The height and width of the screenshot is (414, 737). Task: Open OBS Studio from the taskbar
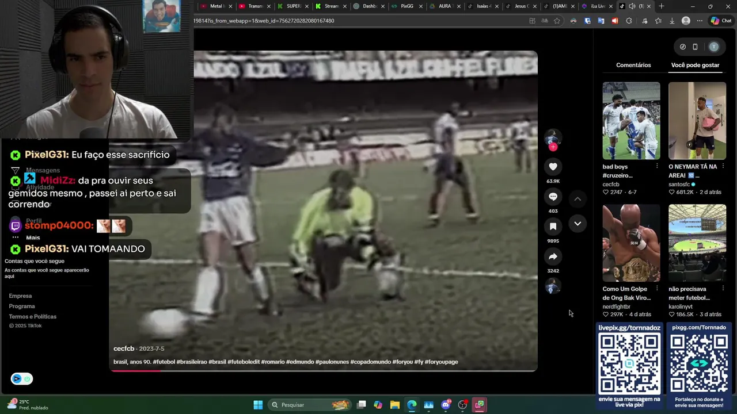462,405
